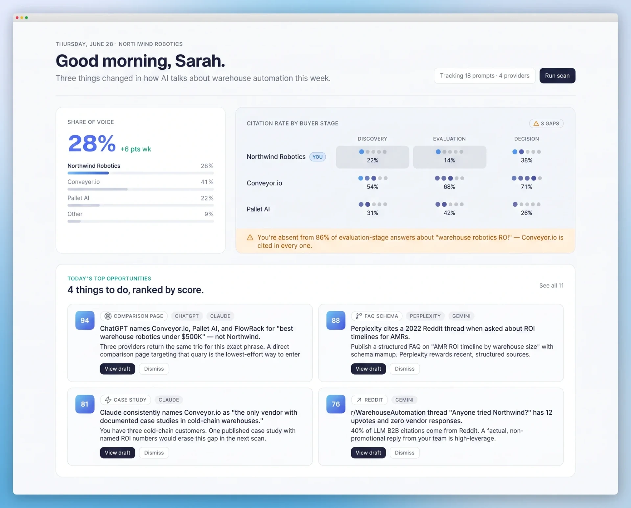Image resolution: width=631 pixels, height=508 pixels.
Task: Click Conveyor.io share of voice bar
Action: 141,189
